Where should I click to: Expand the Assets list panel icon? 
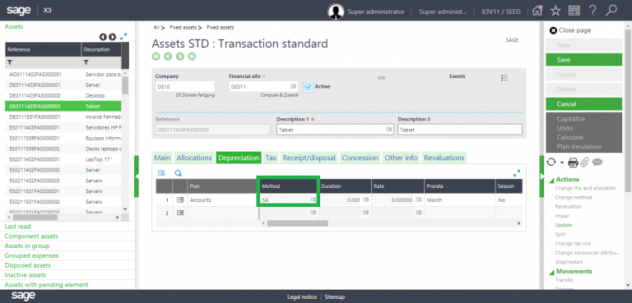point(123,37)
